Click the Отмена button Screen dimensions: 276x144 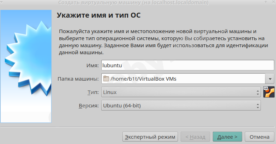(259, 136)
